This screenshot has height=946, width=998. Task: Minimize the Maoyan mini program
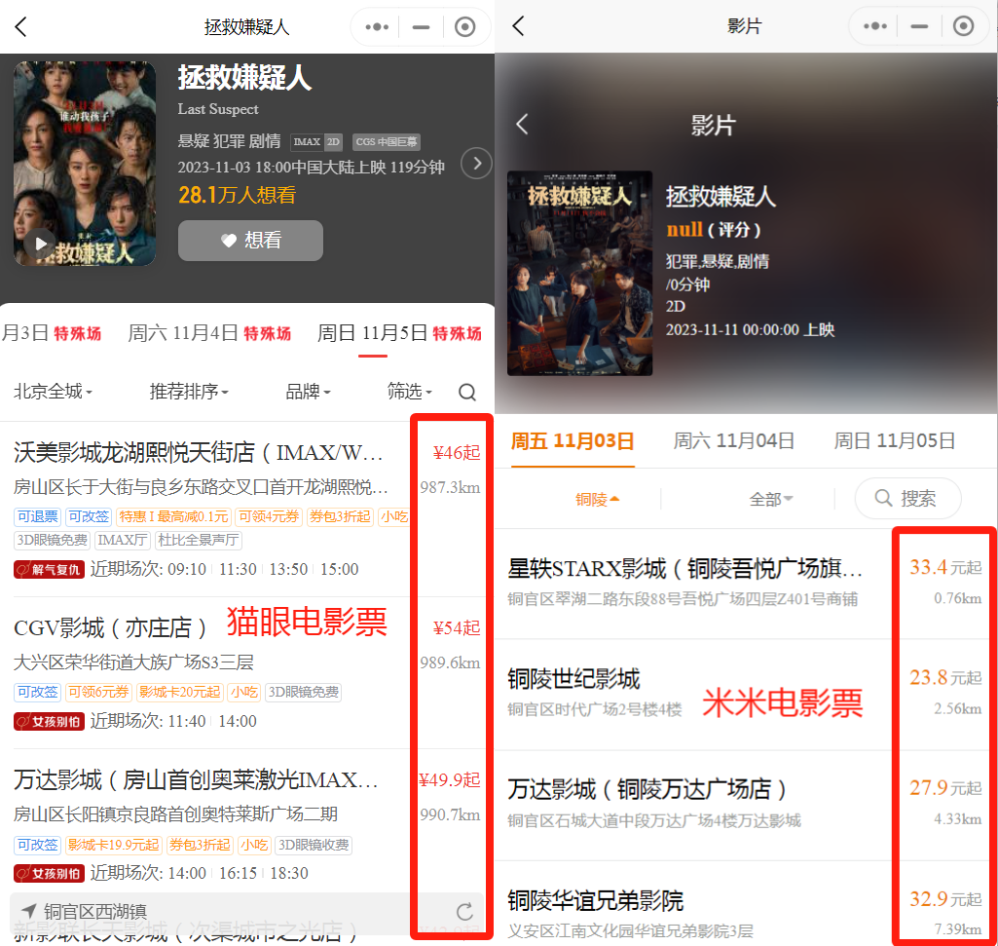pyautogui.click(x=421, y=26)
